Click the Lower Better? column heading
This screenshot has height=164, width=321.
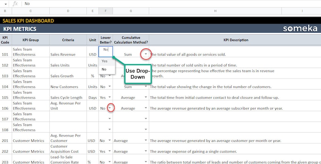click(x=106, y=40)
